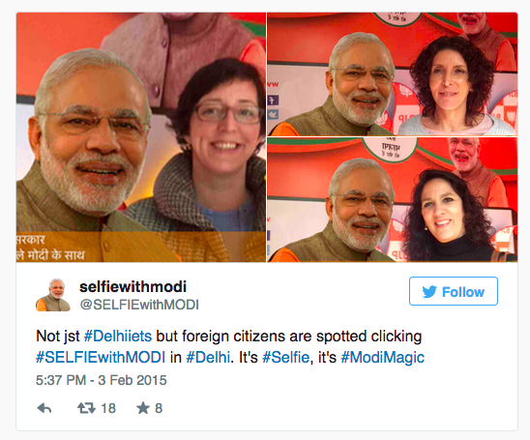Click the Follow button

click(454, 291)
